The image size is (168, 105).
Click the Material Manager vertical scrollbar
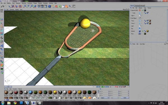pyautogui.click(x=98, y=94)
